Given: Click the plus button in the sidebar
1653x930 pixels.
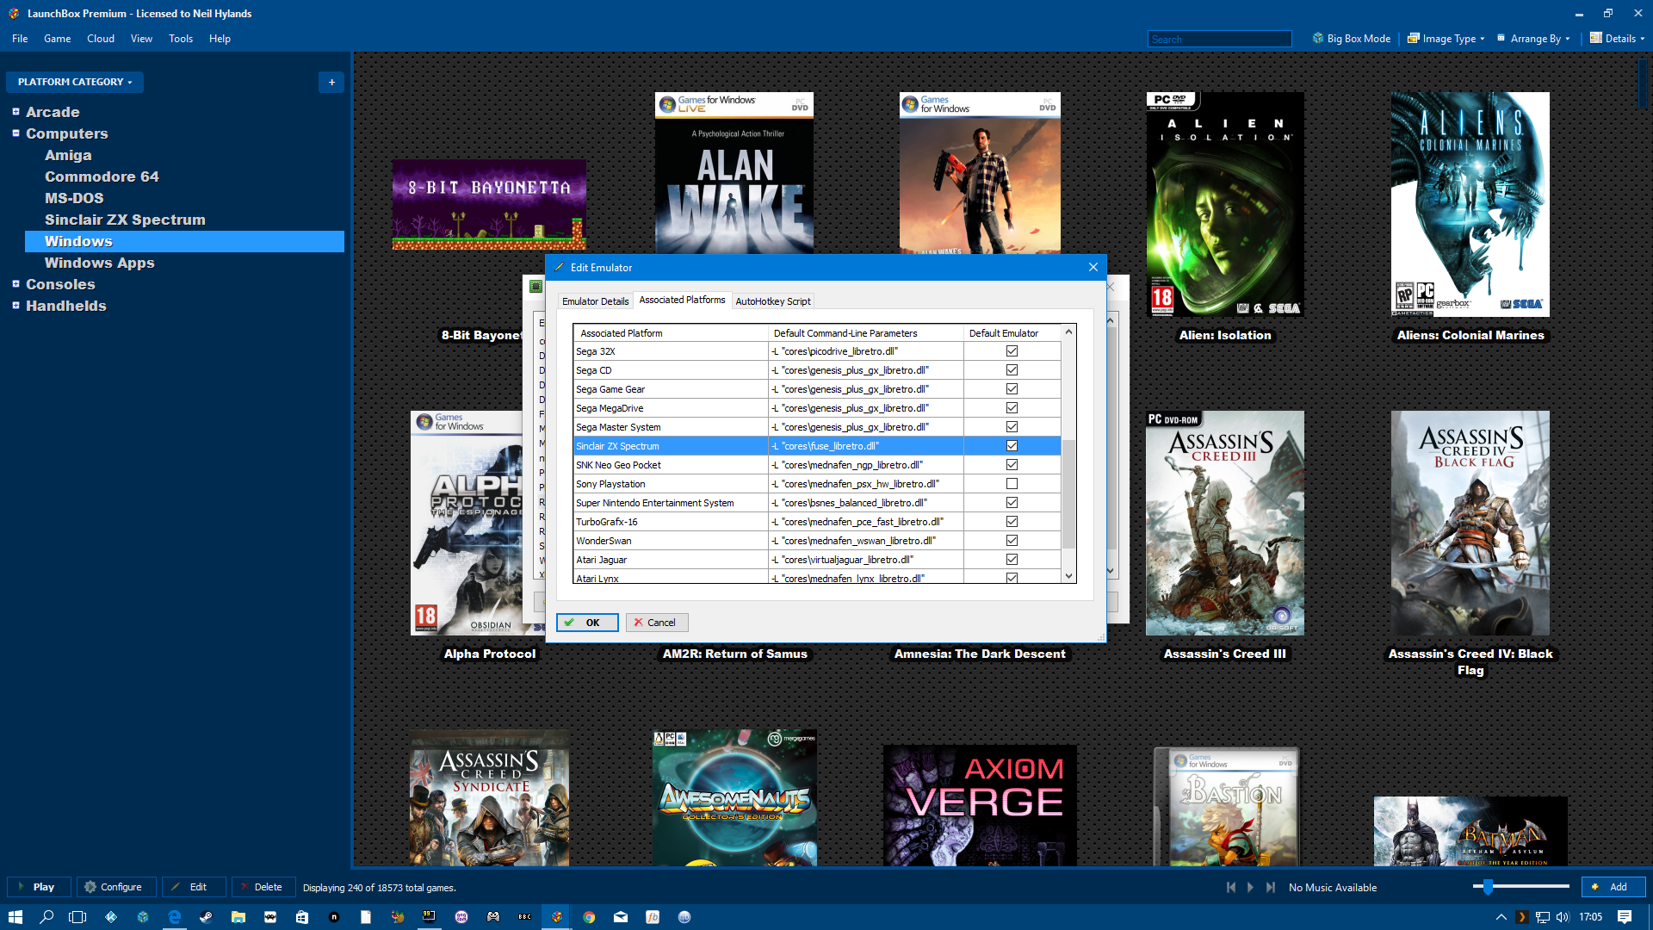Looking at the screenshot, I should [331, 82].
